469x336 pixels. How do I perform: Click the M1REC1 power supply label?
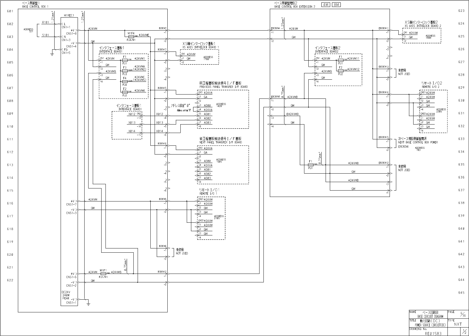(x=69, y=15)
